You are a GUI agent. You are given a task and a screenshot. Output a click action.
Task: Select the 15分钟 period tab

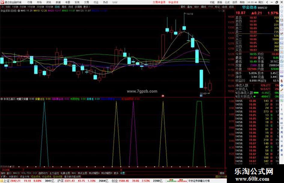pos(31,7)
